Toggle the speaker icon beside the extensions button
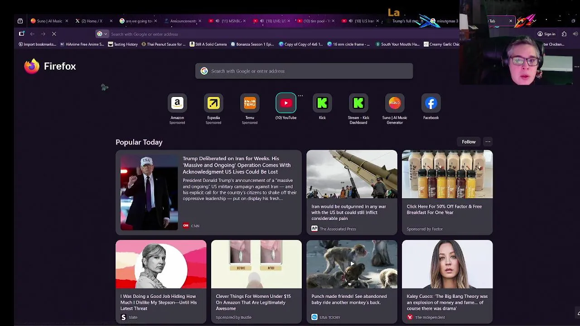580x326 pixels. (575, 34)
